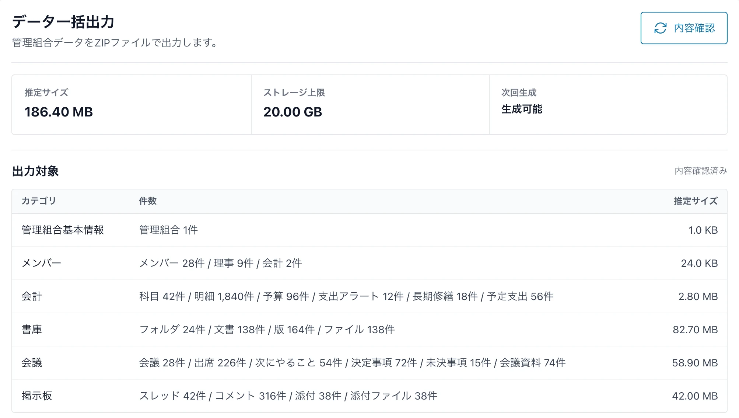The height and width of the screenshot is (418, 739).
Task: Click the 推定サイズ card label
Action: 46,93
